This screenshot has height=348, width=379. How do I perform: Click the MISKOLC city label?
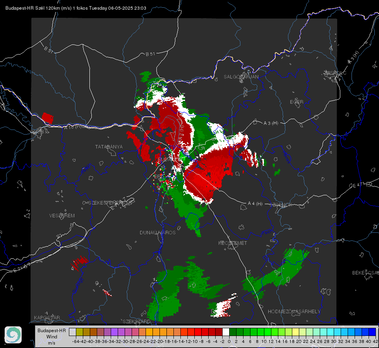(x=336, y=73)
